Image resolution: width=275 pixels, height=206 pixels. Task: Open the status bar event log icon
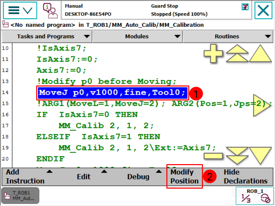245,7
